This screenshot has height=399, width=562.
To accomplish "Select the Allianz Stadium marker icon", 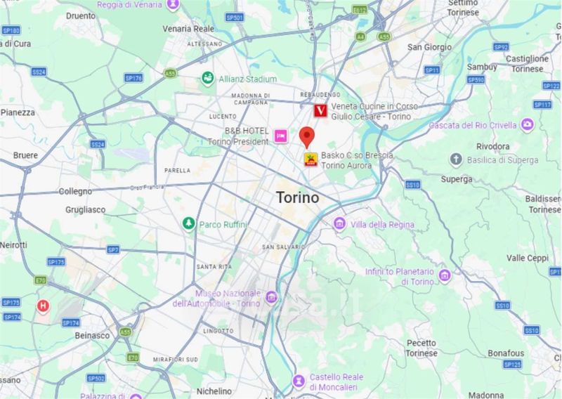I will pyautogui.click(x=207, y=78).
